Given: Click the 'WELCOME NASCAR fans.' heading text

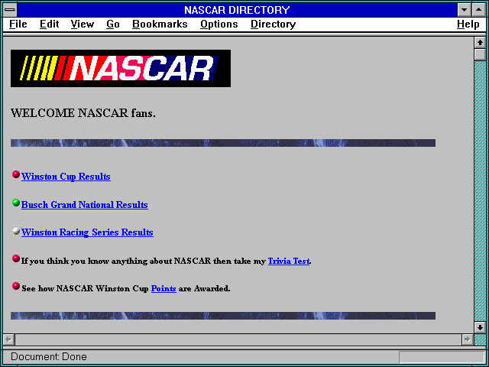Looking at the screenshot, I should pyautogui.click(x=83, y=113).
